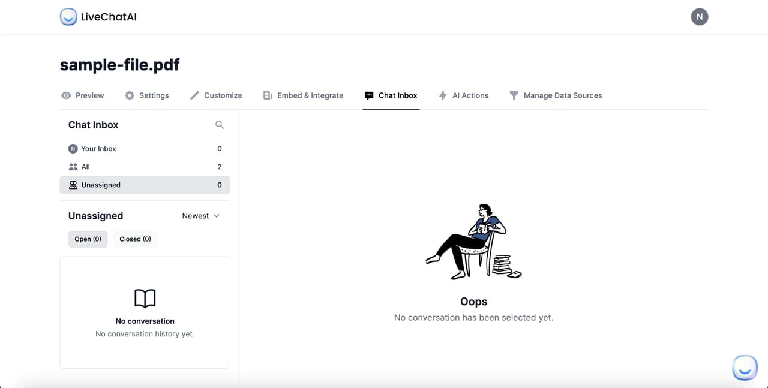Switch to the Settings tab
The image size is (768, 388).
(x=147, y=95)
